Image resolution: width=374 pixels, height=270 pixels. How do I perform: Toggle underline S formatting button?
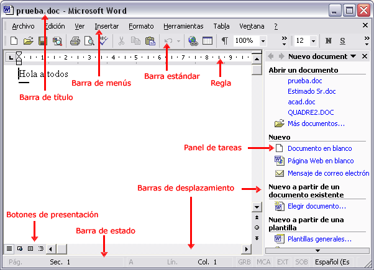(342, 41)
